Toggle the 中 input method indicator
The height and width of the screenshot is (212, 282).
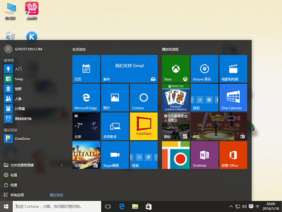(257, 206)
